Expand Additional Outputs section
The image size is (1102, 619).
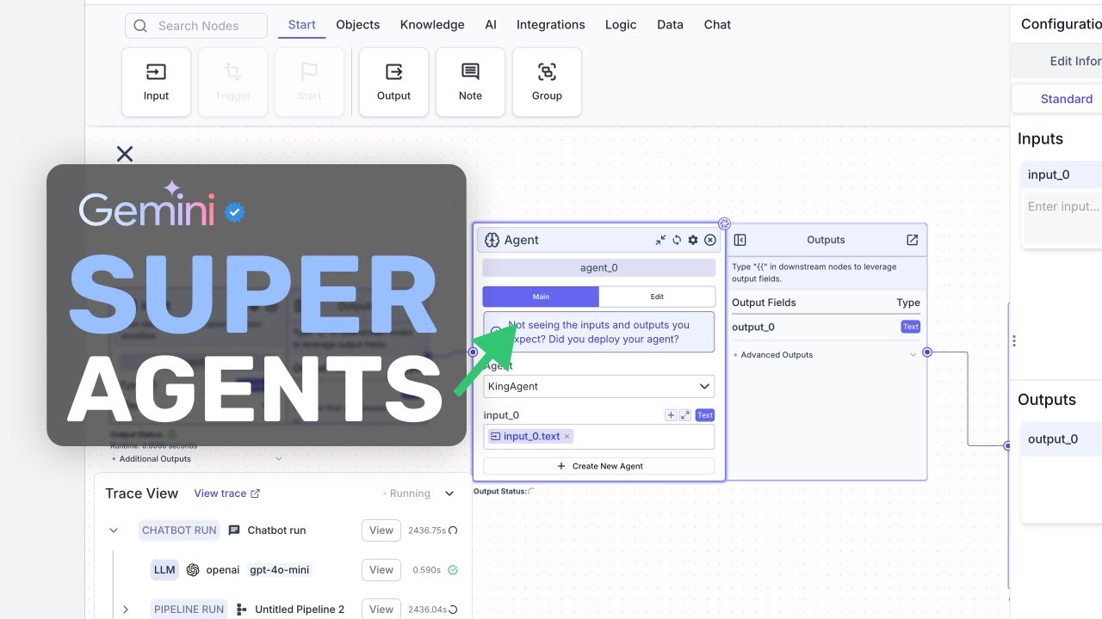(x=196, y=458)
